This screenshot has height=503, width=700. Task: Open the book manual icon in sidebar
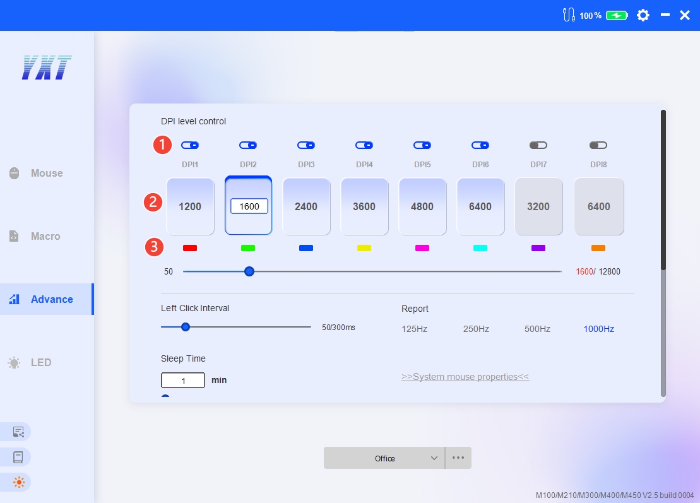(18, 457)
